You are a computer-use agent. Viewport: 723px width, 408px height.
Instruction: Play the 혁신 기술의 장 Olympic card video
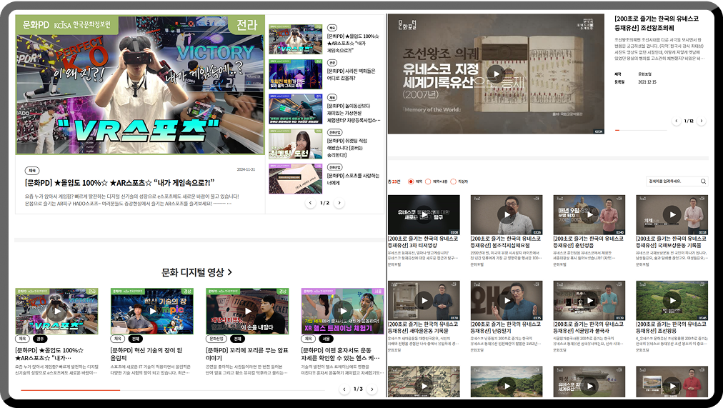pos(152,312)
